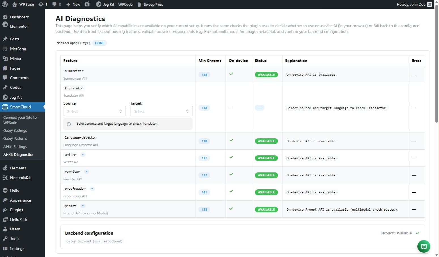Click the Howdy, John Doe account menu
The height and width of the screenshot is (257, 439).
click(414, 4)
